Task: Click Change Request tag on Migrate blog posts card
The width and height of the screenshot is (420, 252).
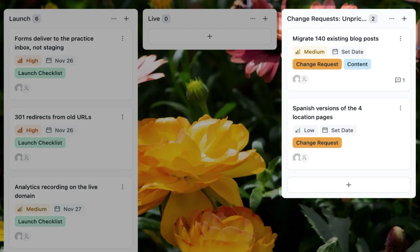Action: pos(317,64)
